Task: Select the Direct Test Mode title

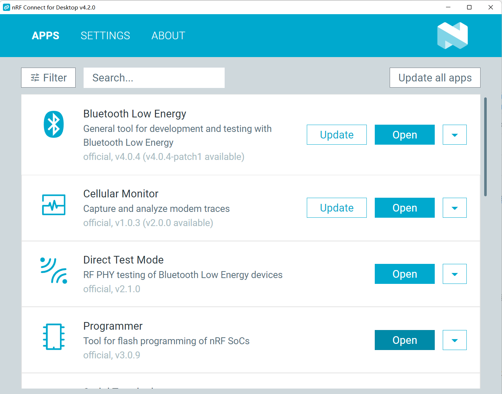Action: [x=123, y=260]
